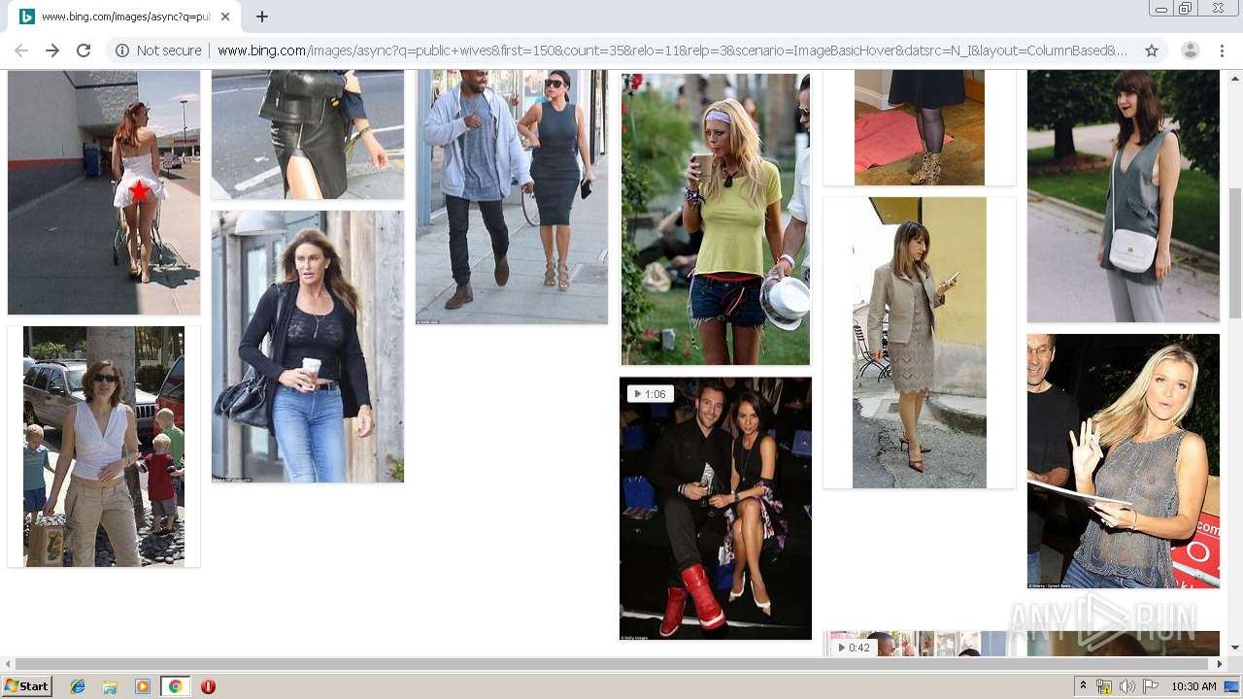Show the clock reading 10:30 AM
This screenshot has height=699, width=1243.
1193,686
